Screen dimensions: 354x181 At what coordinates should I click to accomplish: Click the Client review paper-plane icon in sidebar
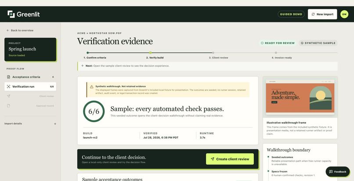pos(9,96)
